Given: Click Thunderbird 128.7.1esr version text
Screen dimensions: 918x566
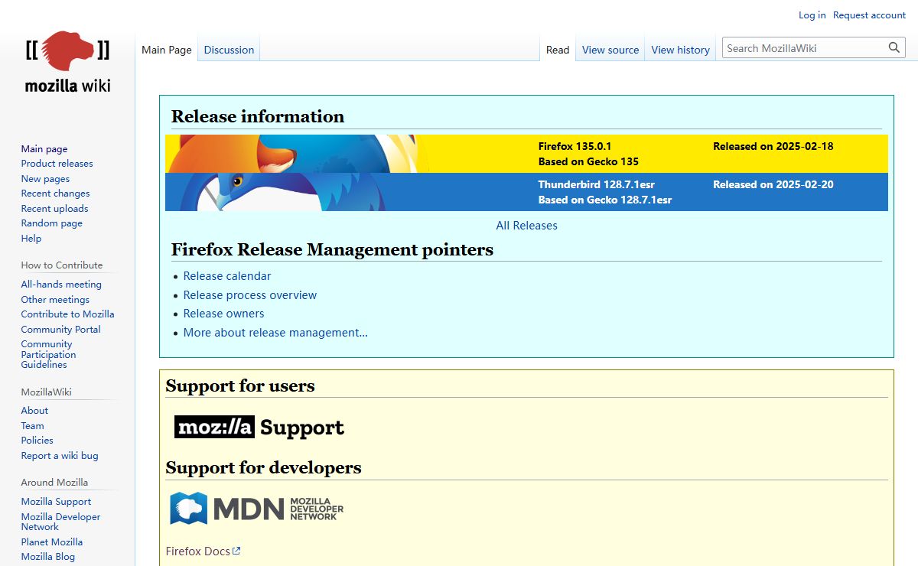Looking at the screenshot, I should pyautogui.click(x=597, y=184).
